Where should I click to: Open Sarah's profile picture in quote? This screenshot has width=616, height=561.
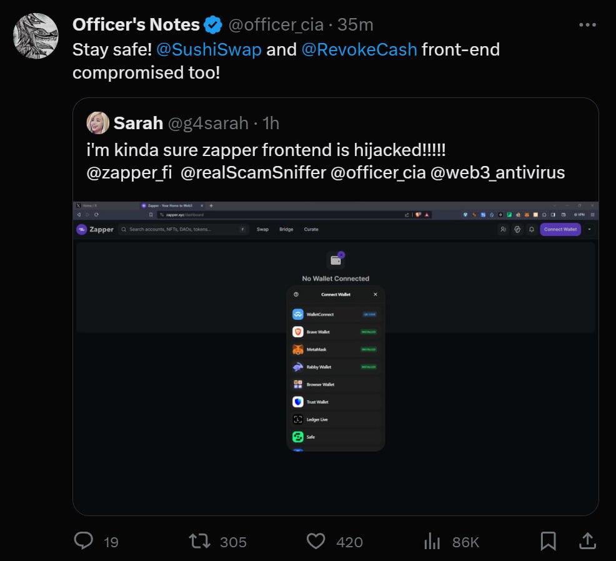coord(98,123)
